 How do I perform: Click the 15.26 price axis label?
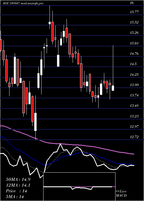tap(134, 33)
